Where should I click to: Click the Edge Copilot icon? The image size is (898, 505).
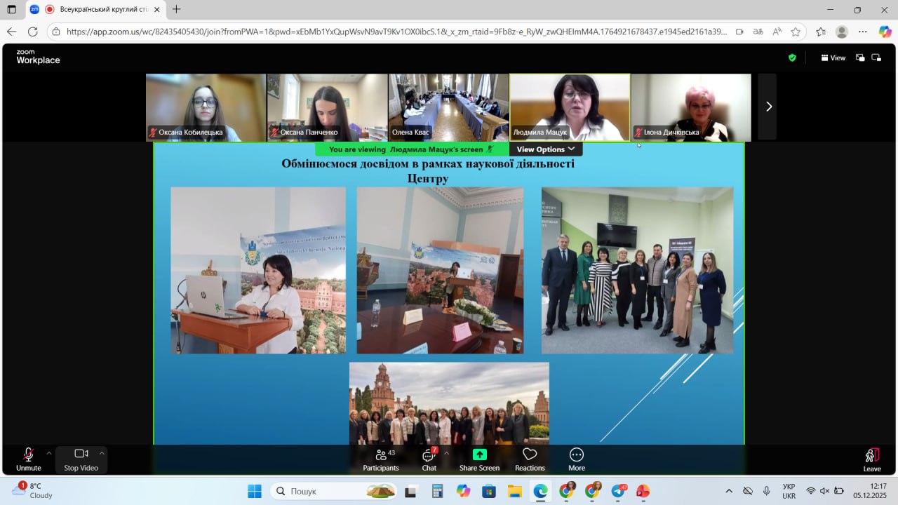click(885, 32)
